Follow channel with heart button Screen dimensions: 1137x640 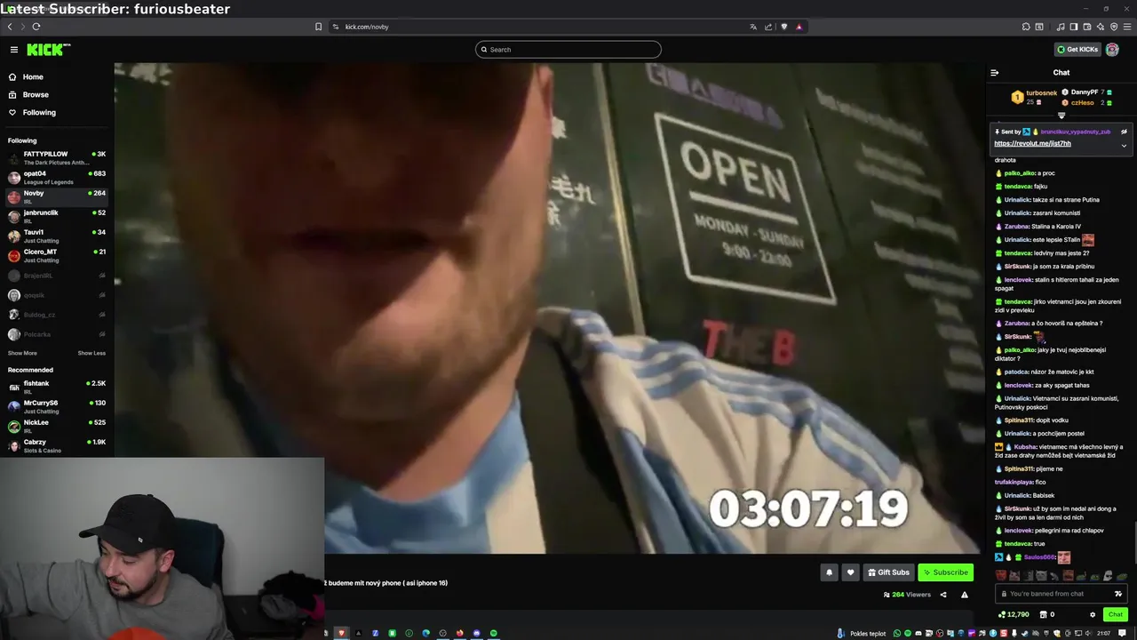pos(850,572)
